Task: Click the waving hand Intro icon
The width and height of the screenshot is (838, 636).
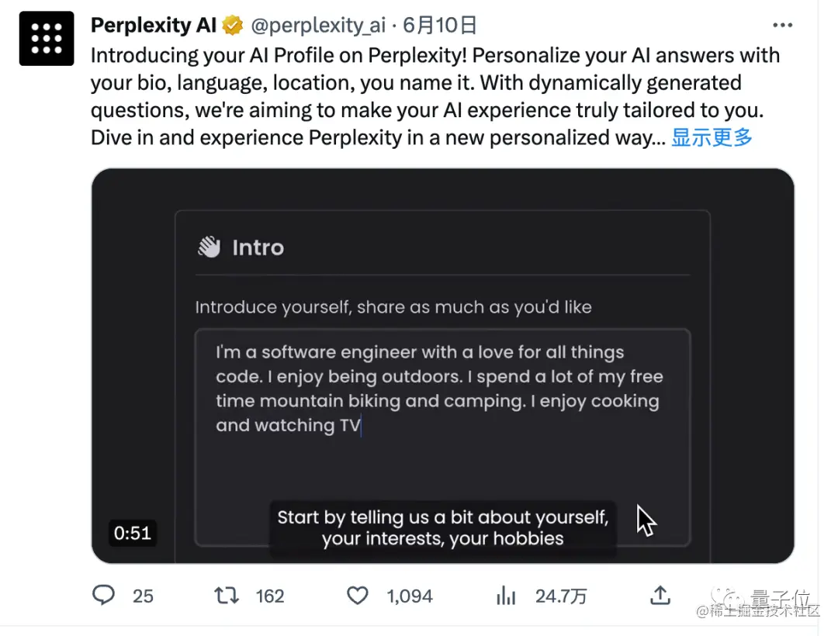Action: tap(209, 247)
